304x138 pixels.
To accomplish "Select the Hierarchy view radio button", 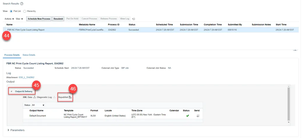I will click(25, 11).
